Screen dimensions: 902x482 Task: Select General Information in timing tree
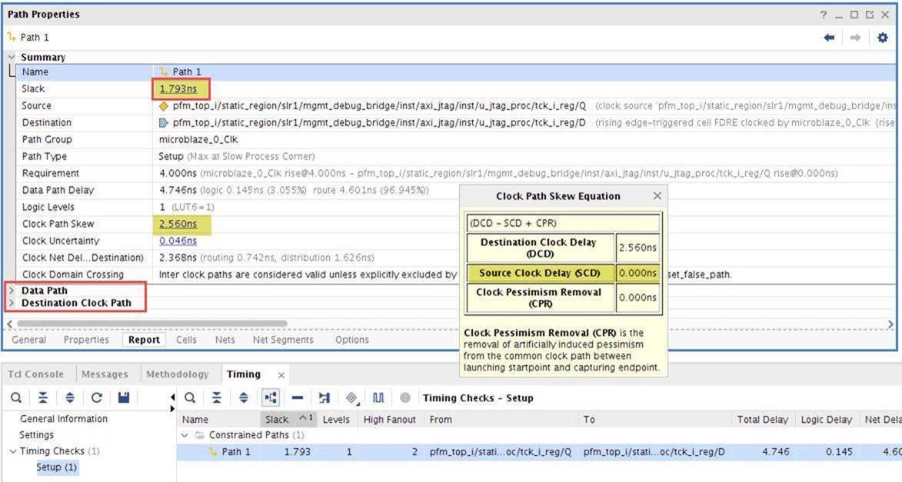64,419
